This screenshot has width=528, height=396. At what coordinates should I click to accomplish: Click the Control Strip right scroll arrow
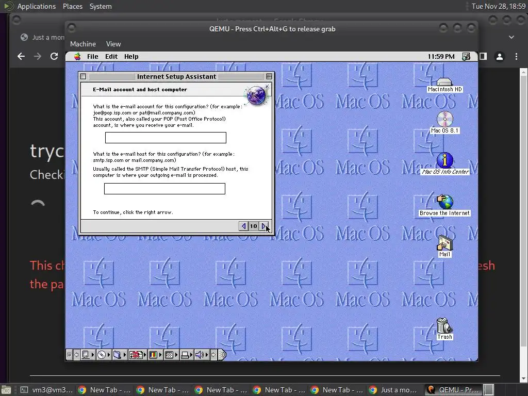pos(213,355)
